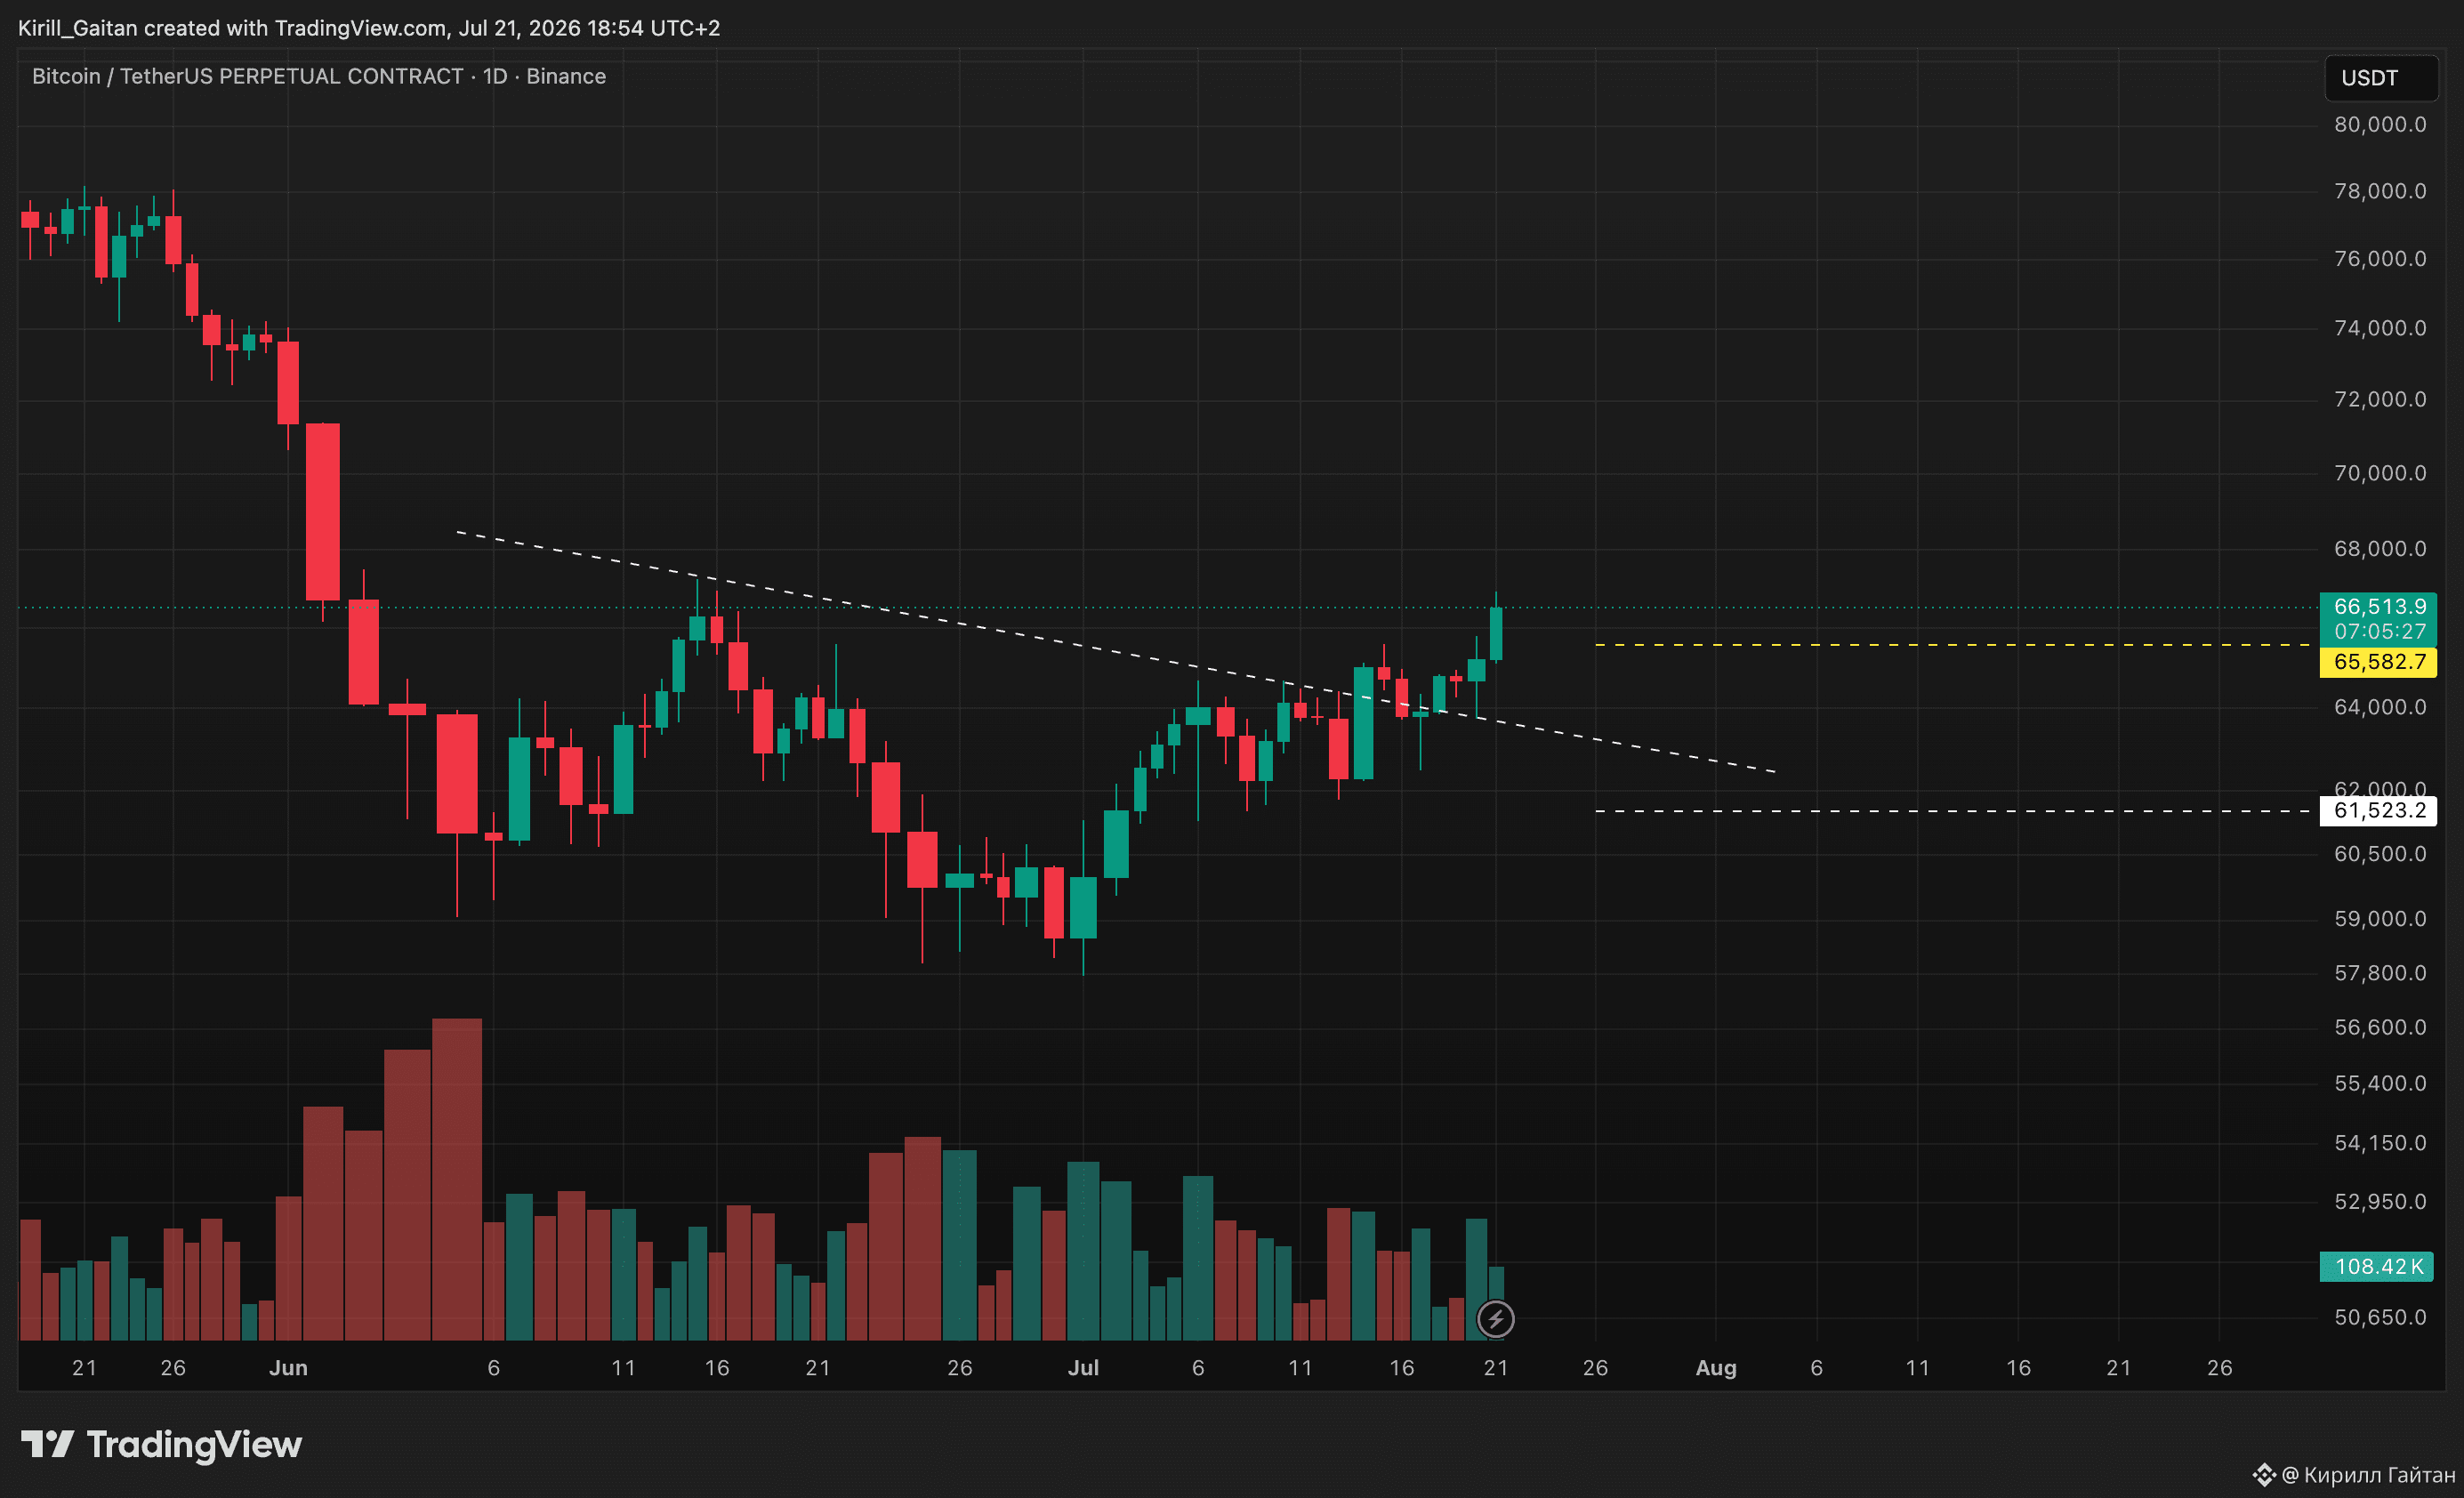
Task: Click the 50,650.0 price axis label
Action: (x=2380, y=1317)
